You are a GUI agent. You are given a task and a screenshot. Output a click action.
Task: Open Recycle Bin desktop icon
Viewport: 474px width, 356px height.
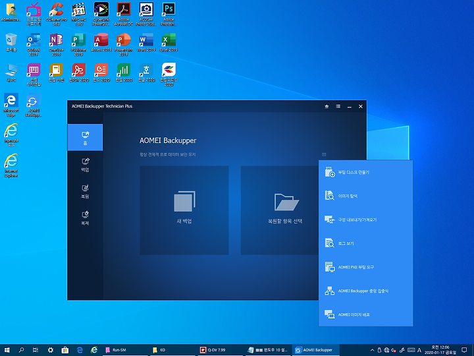[x=11, y=43]
